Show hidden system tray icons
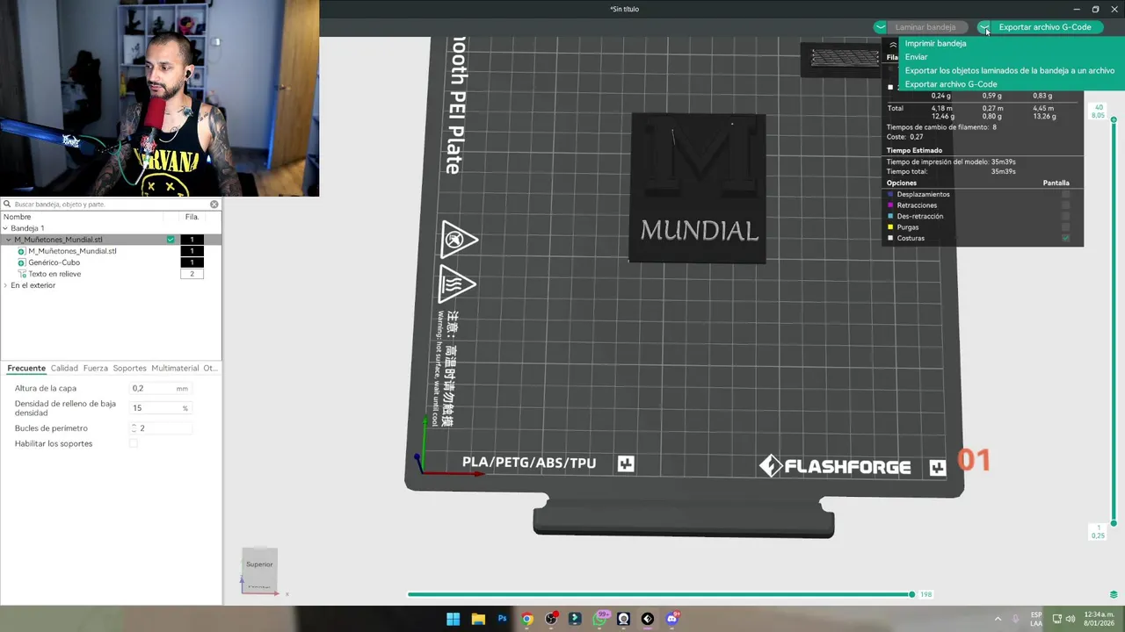The height and width of the screenshot is (632, 1125). pyautogui.click(x=998, y=619)
